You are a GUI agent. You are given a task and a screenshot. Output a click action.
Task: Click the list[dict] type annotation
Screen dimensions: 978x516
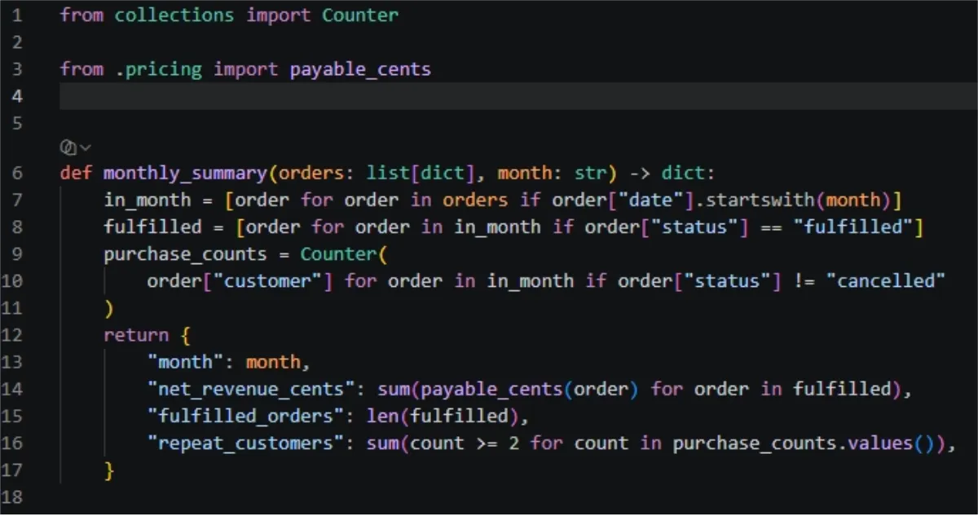point(421,173)
